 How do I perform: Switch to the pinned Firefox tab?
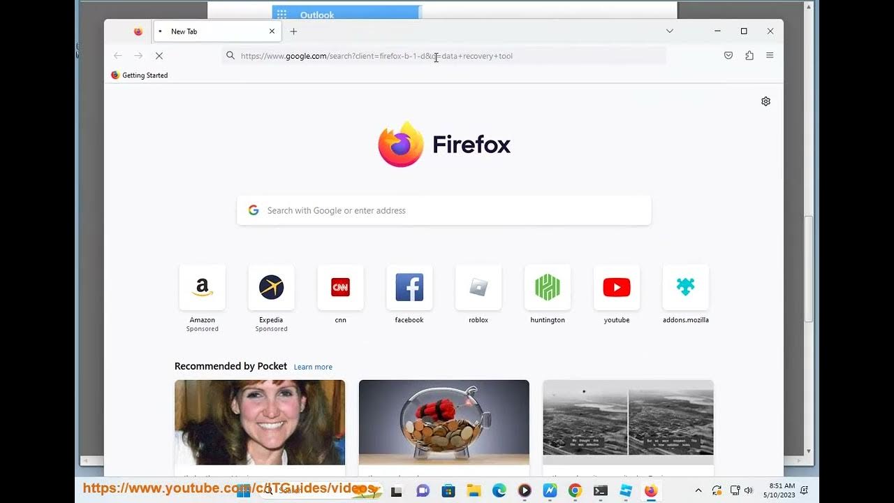(138, 31)
